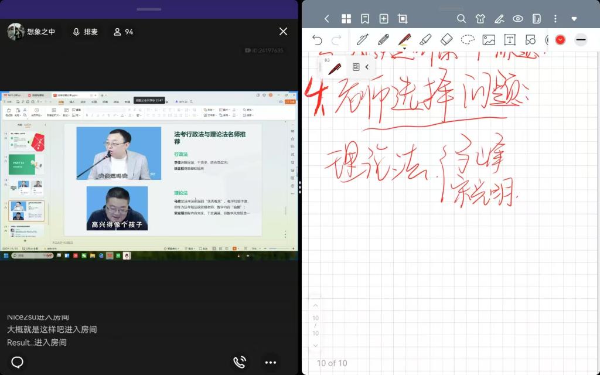The width and height of the screenshot is (600, 375).
Task: Expand the top-right triangle dropdown
Action: point(574,19)
